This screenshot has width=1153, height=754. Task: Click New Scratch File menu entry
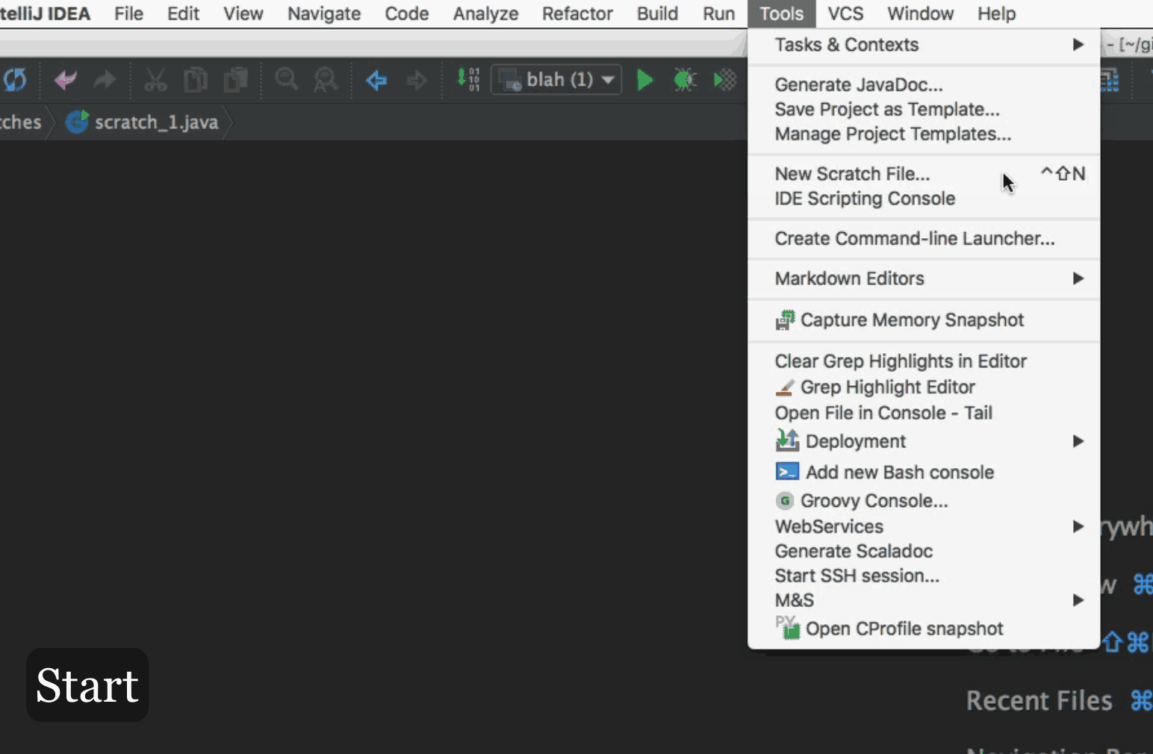click(x=852, y=173)
